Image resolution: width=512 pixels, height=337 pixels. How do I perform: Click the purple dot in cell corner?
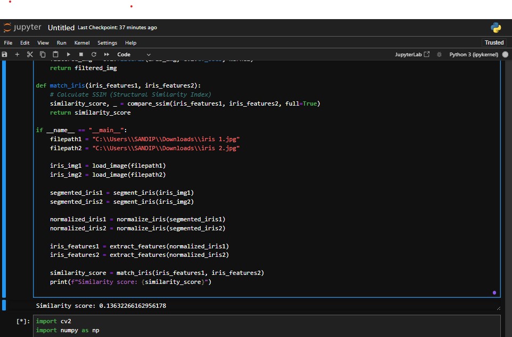494,293
